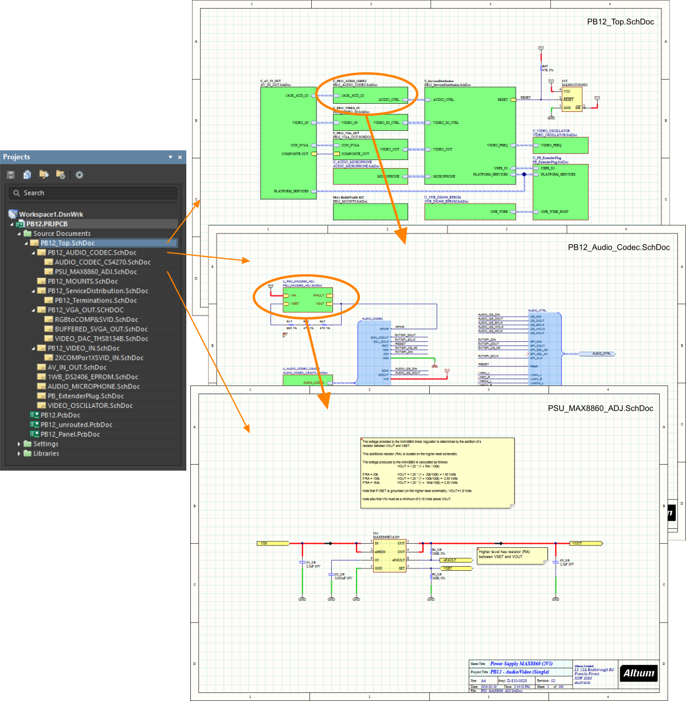Select AV_IN_OUT.SchDoc in the tree
The height and width of the screenshot is (701, 686).
pos(77,367)
